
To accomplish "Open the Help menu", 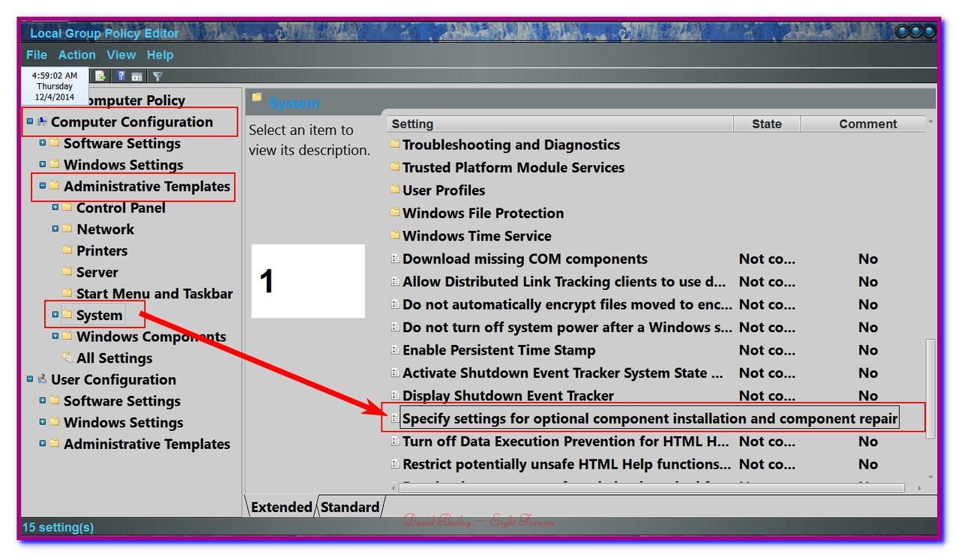I will [x=160, y=55].
